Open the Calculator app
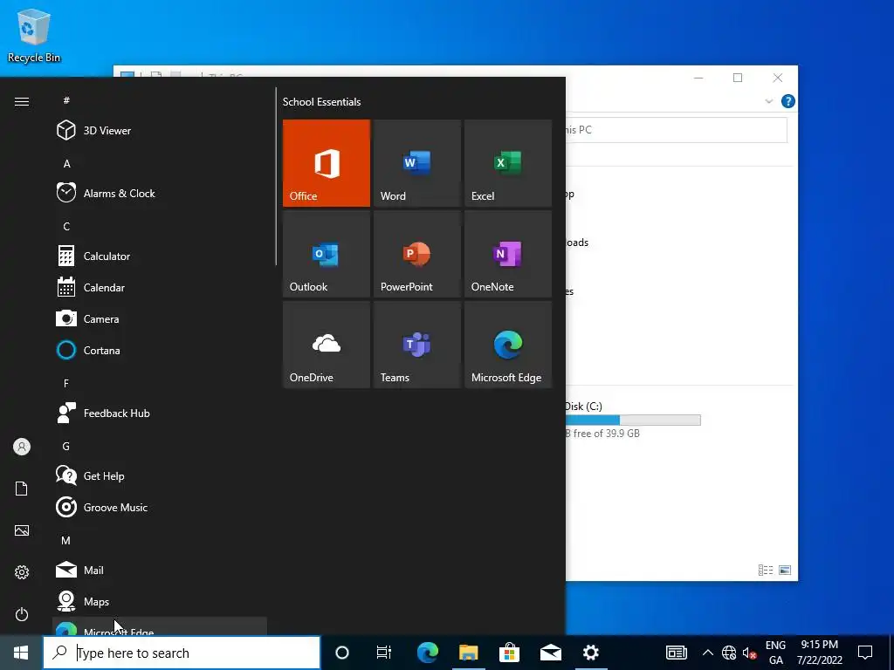Viewport: 894px width, 670px height. pos(160,256)
